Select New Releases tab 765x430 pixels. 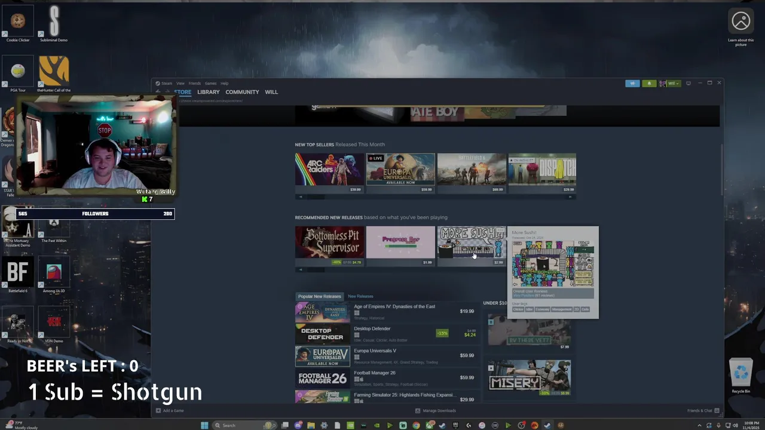point(360,296)
